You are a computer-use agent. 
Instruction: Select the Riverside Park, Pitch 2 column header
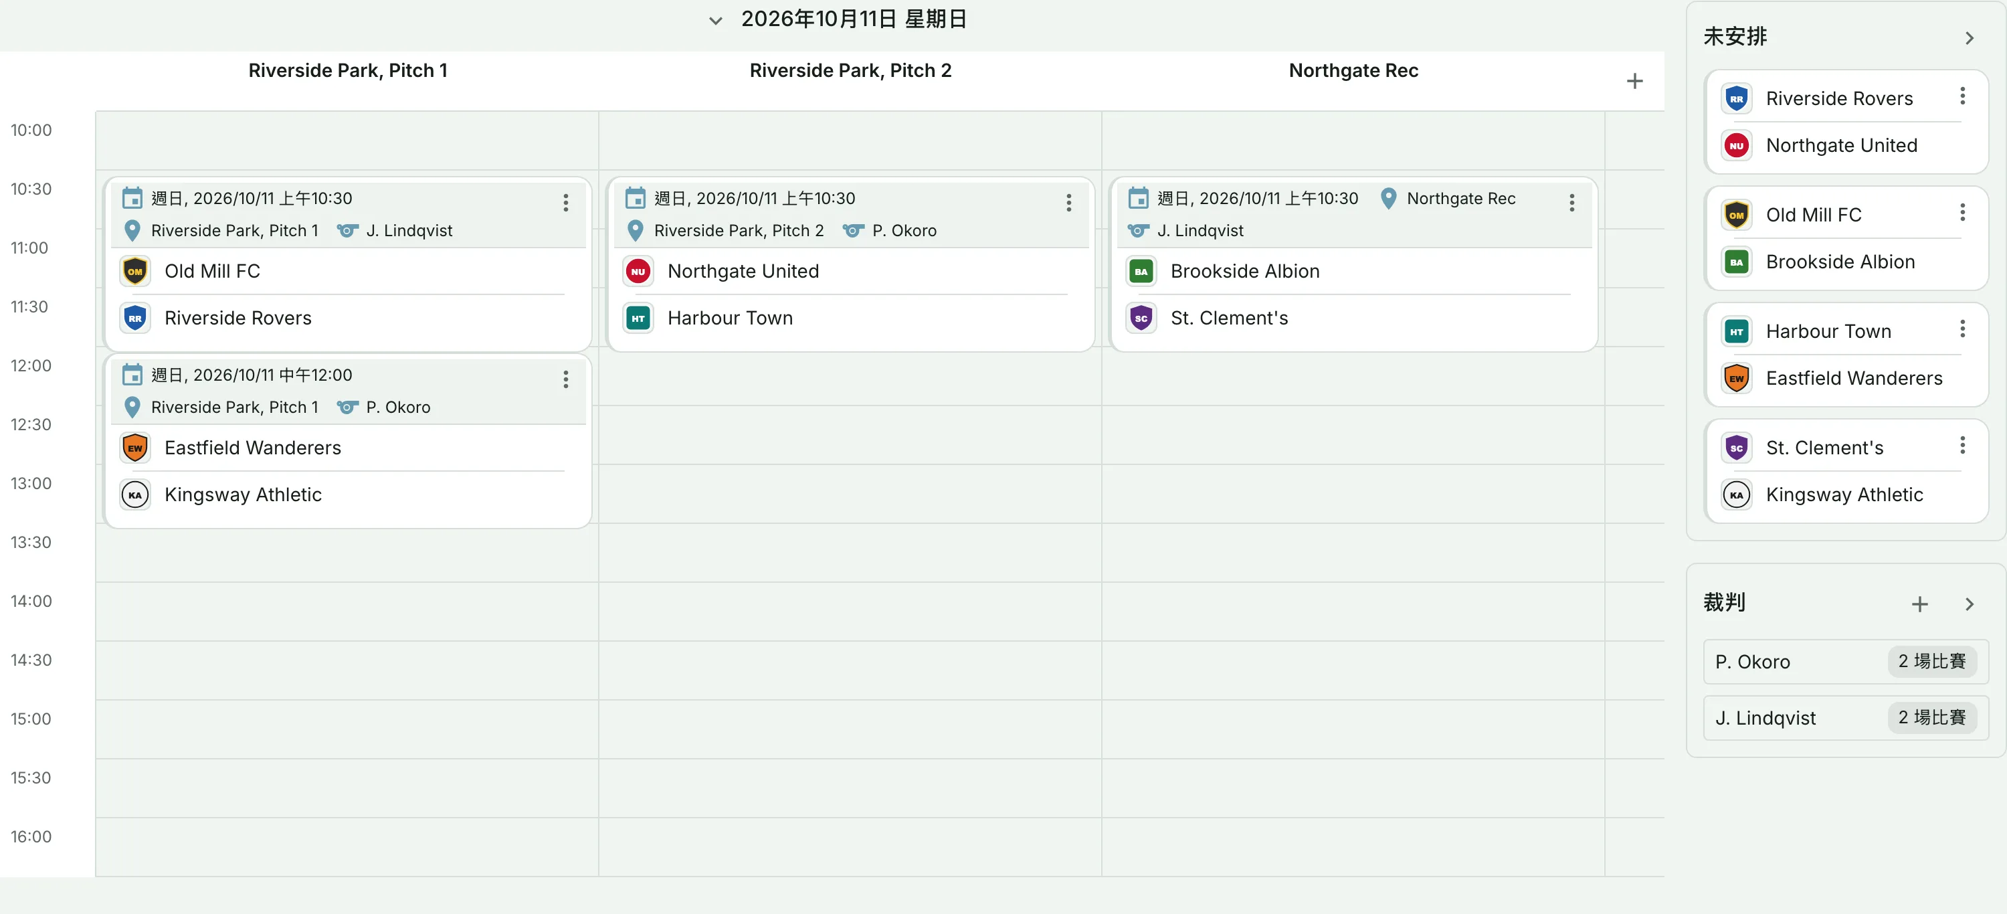[850, 70]
